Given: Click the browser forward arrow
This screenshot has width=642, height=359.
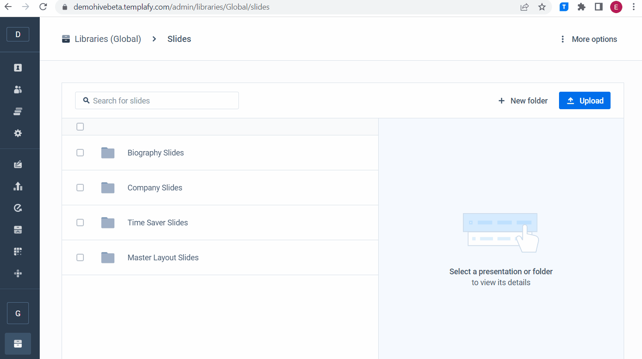Looking at the screenshot, I should [25, 7].
